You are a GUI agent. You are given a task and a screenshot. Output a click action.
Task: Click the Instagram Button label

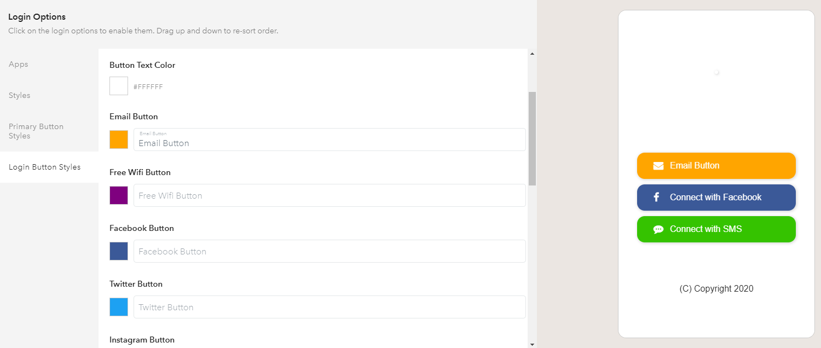pos(142,340)
